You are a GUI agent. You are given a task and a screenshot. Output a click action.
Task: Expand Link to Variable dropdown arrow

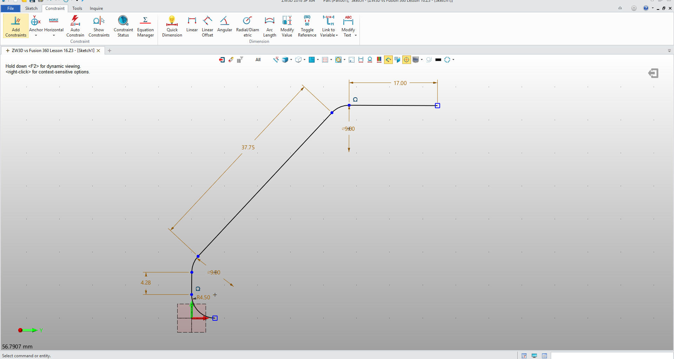pyautogui.click(x=337, y=35)
